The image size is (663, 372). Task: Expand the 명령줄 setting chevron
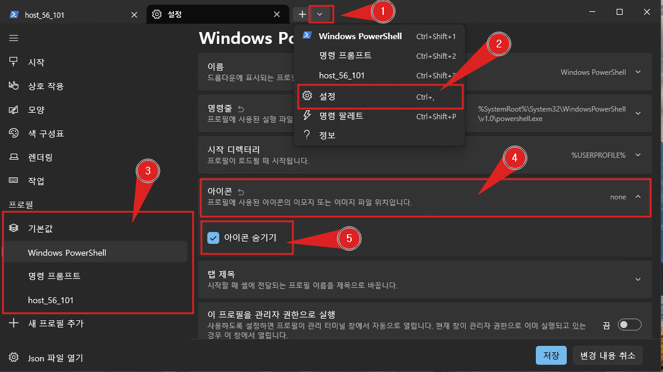tap(638, 113)
